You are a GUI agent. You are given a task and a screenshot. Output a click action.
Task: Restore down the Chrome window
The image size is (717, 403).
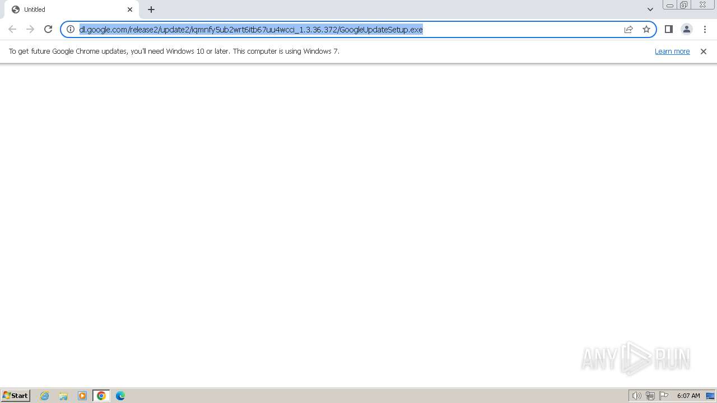[684, 5]
